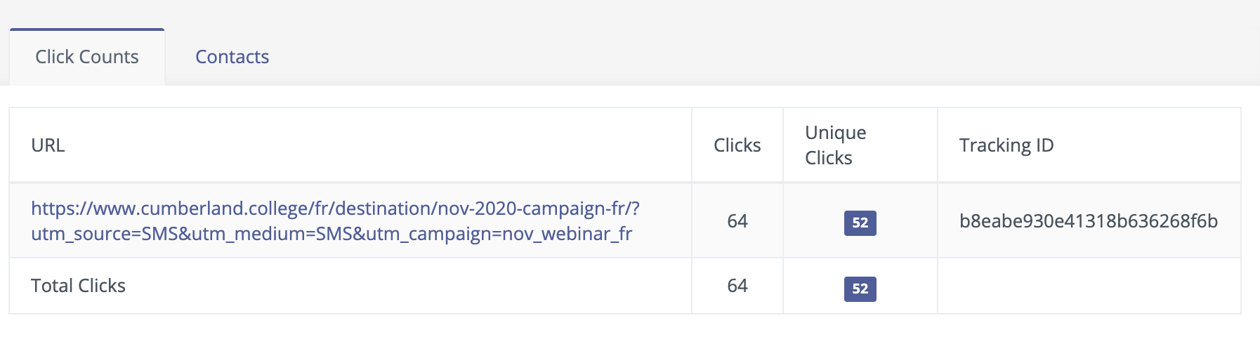The image size is (1260, 337).
Task: Click the blank tab bar area beside Contacts
Action: [x=766, y=57]
